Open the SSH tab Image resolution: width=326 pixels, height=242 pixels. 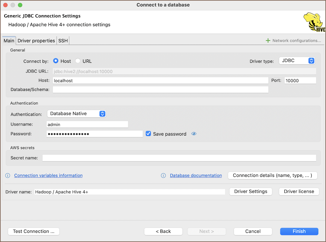point(63,40)
